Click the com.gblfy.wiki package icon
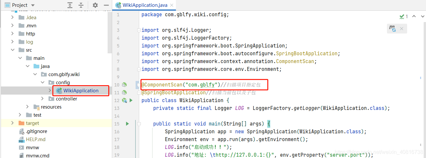This screenshot has height=158, width=426. point(44,74)
